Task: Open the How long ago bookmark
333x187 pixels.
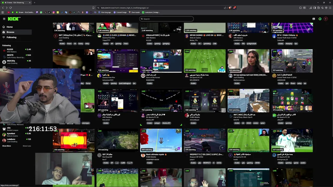Action: click(104, 12)
